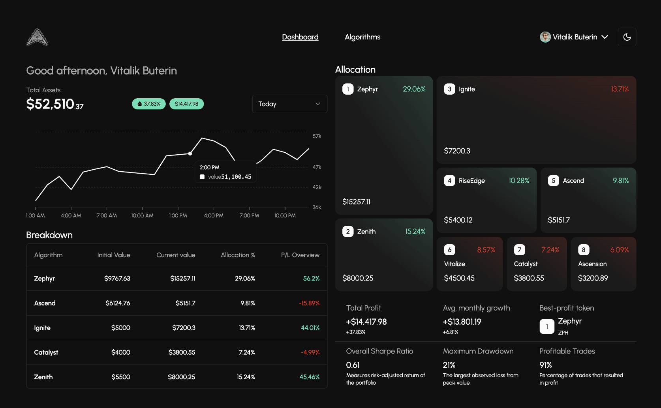Screen dimensions: 661x408
Task: Click Ignite rank 3 badge
Action: click(x=449, y=89)
